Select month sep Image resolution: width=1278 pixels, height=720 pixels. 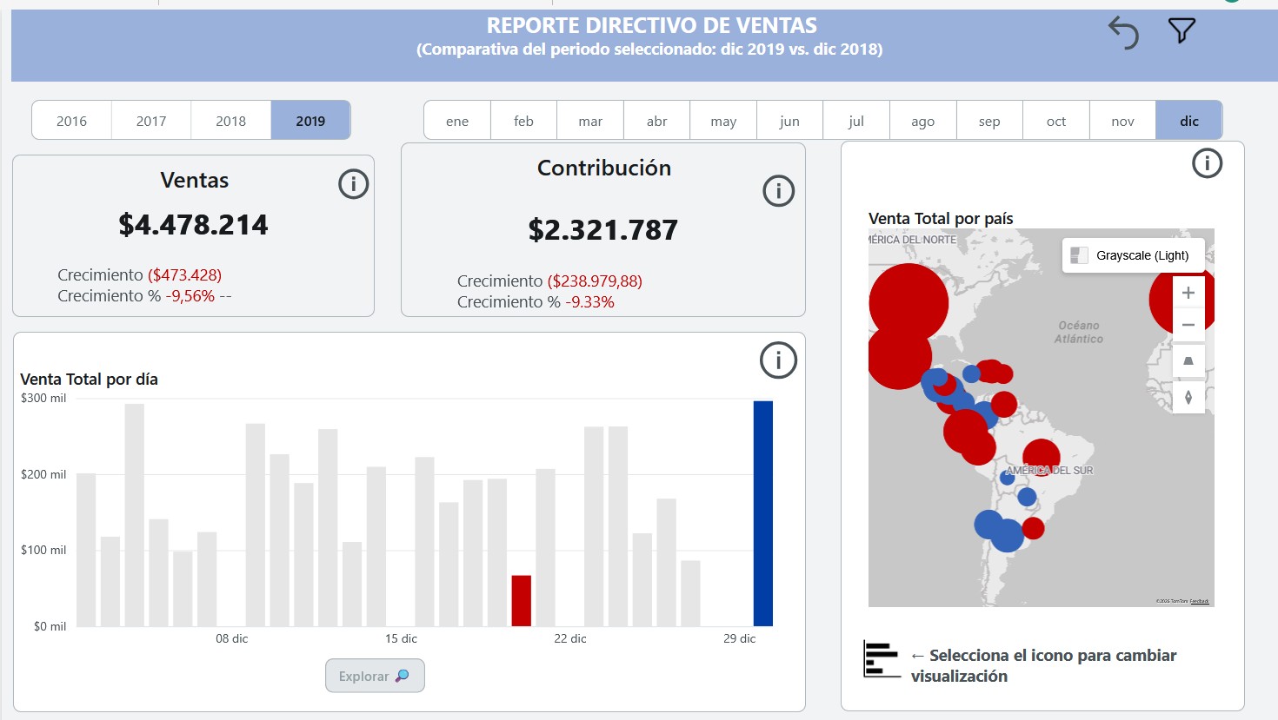click(x=989, y=121)
